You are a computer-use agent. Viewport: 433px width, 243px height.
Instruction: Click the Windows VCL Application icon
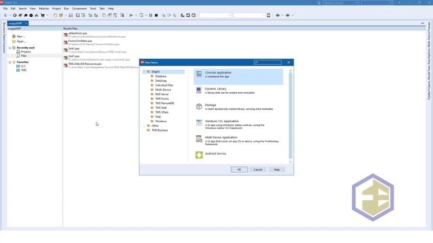click(199, 123)
